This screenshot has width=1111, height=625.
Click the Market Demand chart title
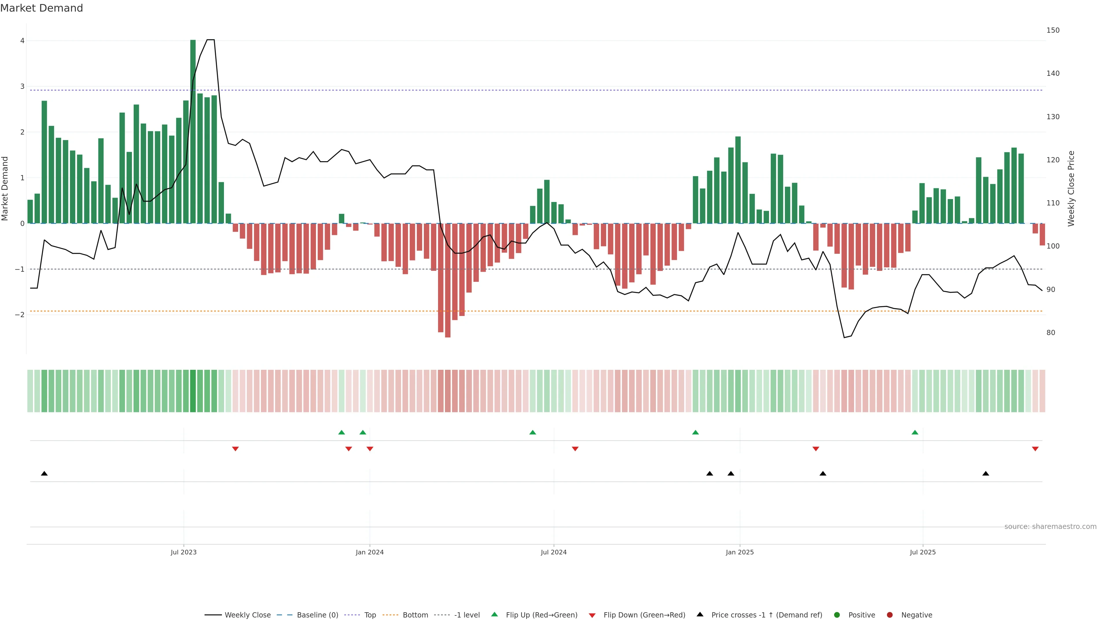(41, 8)
